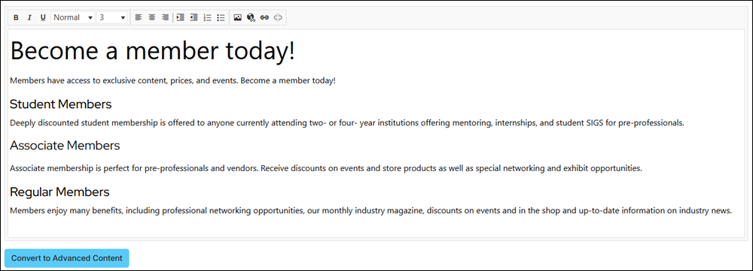Insert image icon
The height and width of the screenshot is (271, 753).
[237, 18]
